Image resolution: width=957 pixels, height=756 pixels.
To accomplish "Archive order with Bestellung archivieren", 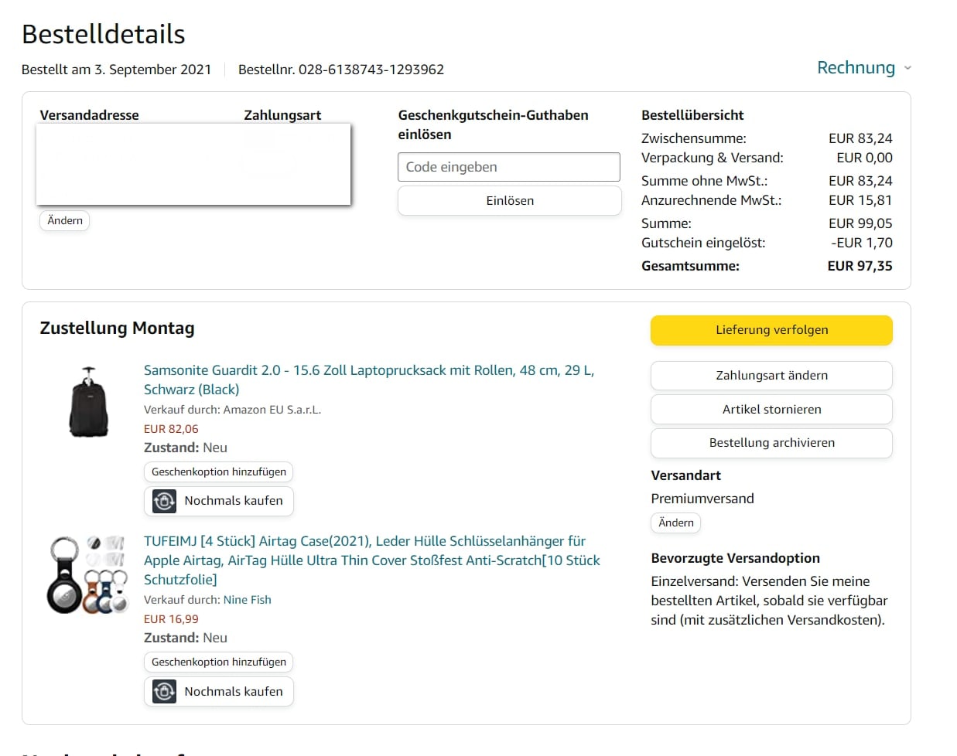I will pyautogui.click(x=771, y=443).
